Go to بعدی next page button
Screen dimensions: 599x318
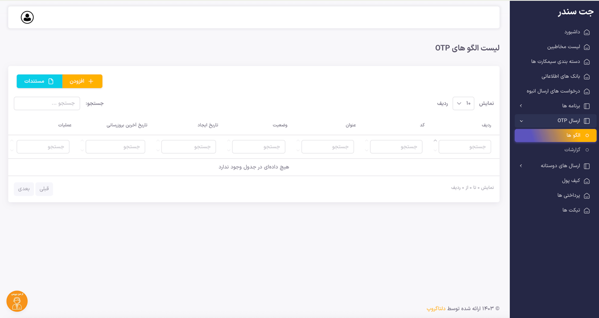(24, 189)
